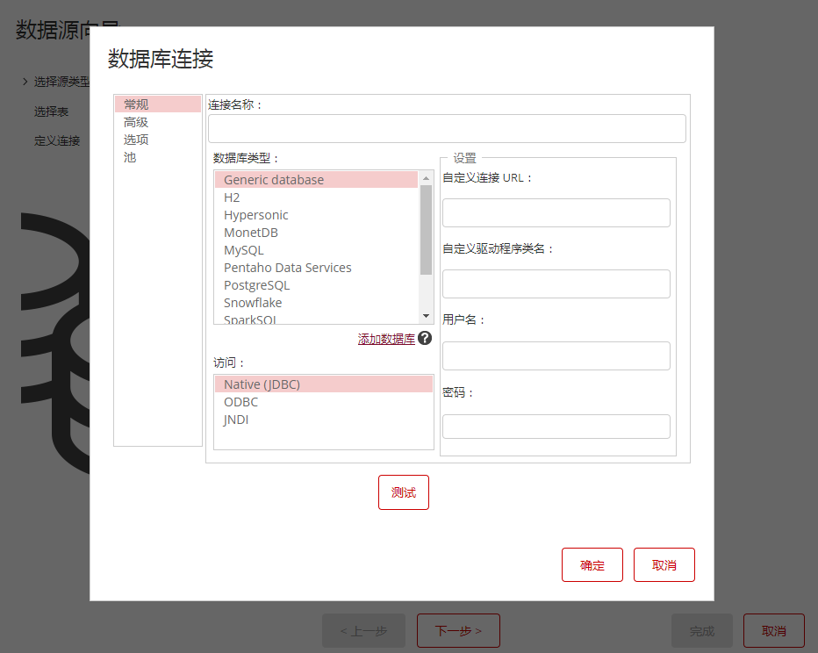
Task: Open the 高级 settings tab
Action: (136, 122)
